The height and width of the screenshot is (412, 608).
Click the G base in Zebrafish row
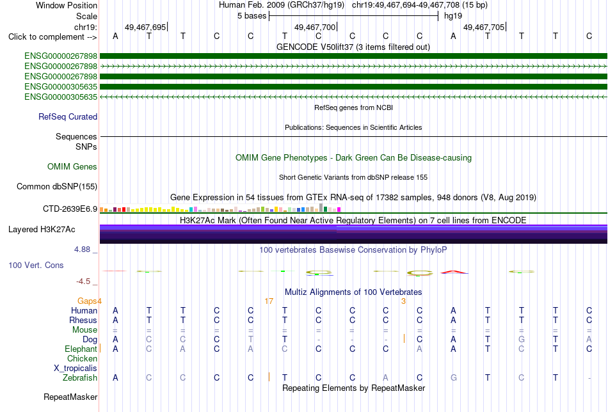[453, 377]
